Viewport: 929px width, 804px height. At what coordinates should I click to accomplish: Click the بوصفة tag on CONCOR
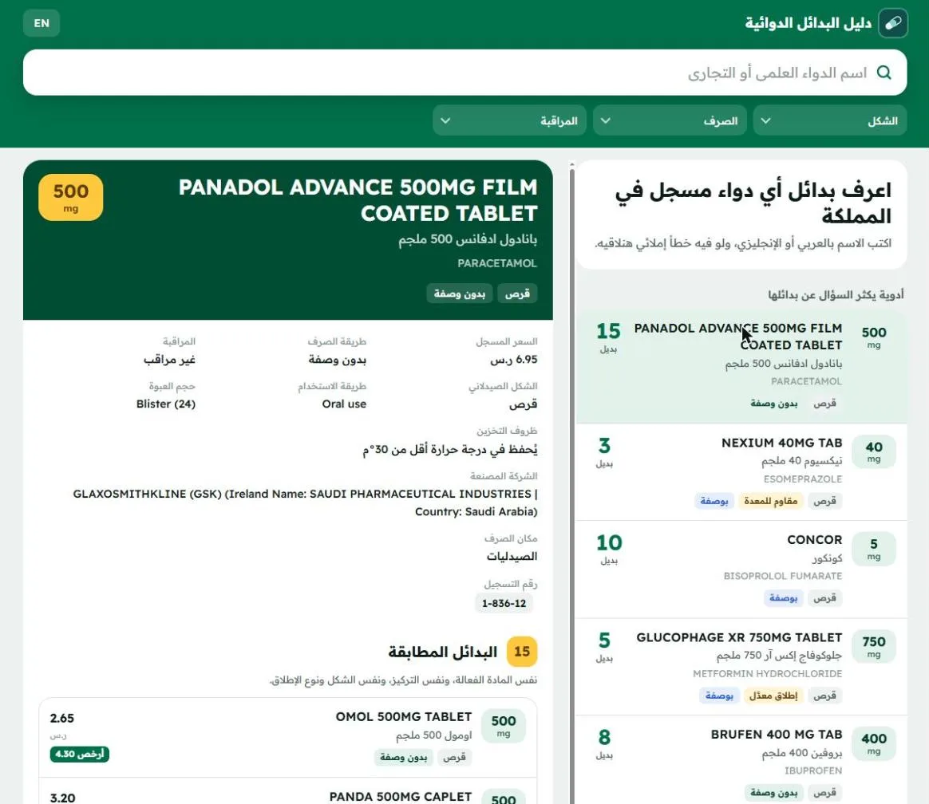pyautogui.click(x=783, y=598)
